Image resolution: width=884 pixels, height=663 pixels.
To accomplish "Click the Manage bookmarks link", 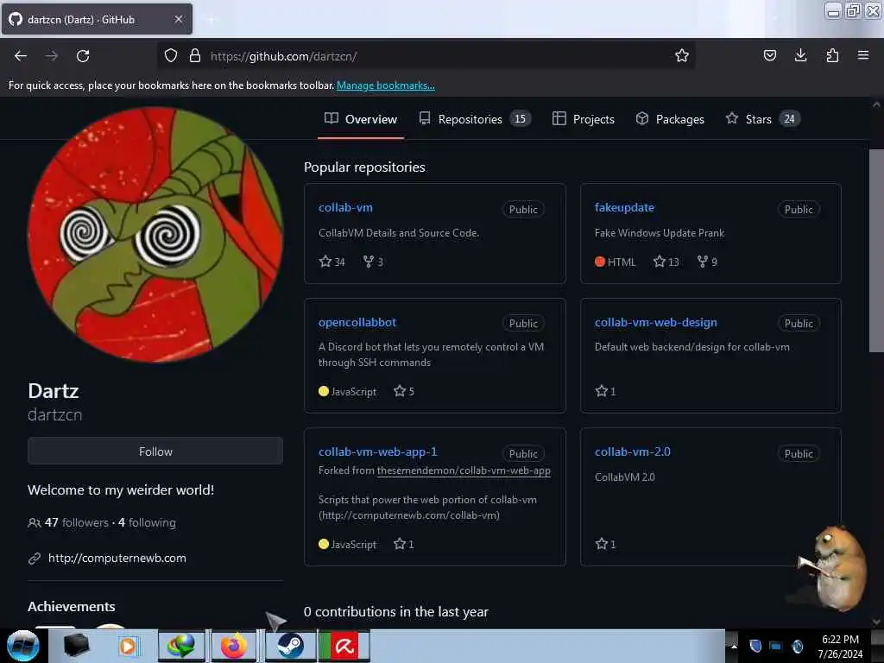I will click(386, 85).
